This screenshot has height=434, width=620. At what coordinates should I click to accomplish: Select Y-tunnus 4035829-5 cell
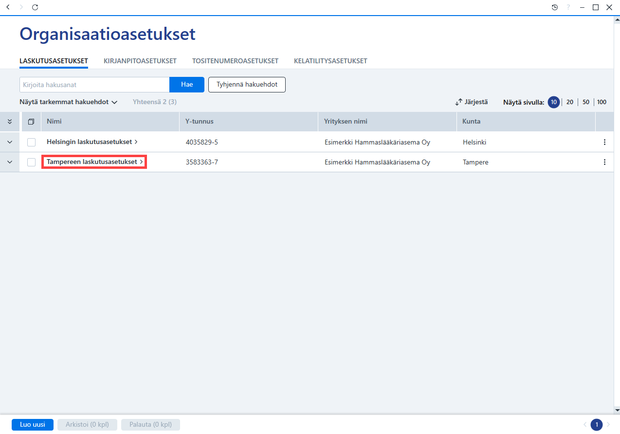(x=202, y=143)
